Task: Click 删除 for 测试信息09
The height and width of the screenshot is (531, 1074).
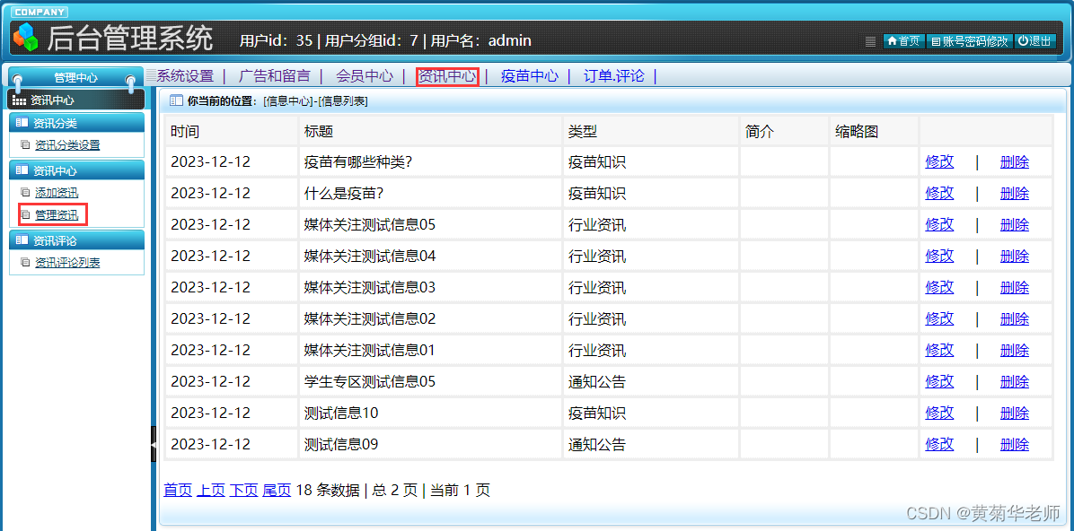Action: [1015, 445]
